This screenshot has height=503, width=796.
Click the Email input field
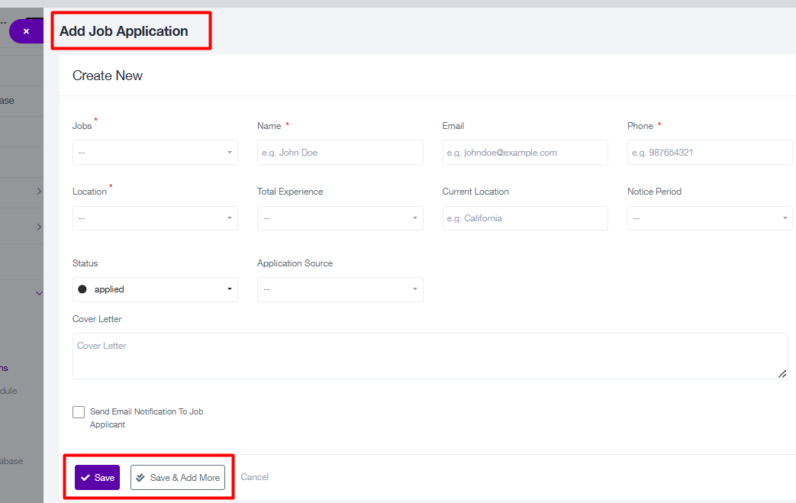tap(525, 152)
